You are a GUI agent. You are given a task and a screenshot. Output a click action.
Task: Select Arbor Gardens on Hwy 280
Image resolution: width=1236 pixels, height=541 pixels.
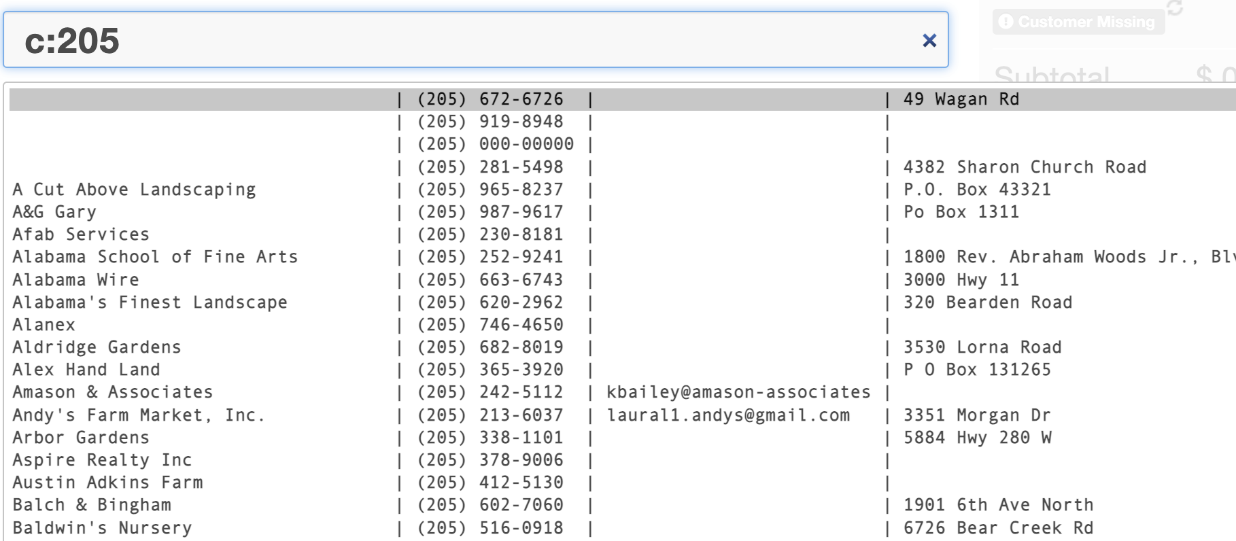81,438
